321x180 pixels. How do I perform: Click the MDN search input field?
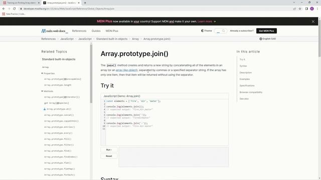[x=218, y=31]
